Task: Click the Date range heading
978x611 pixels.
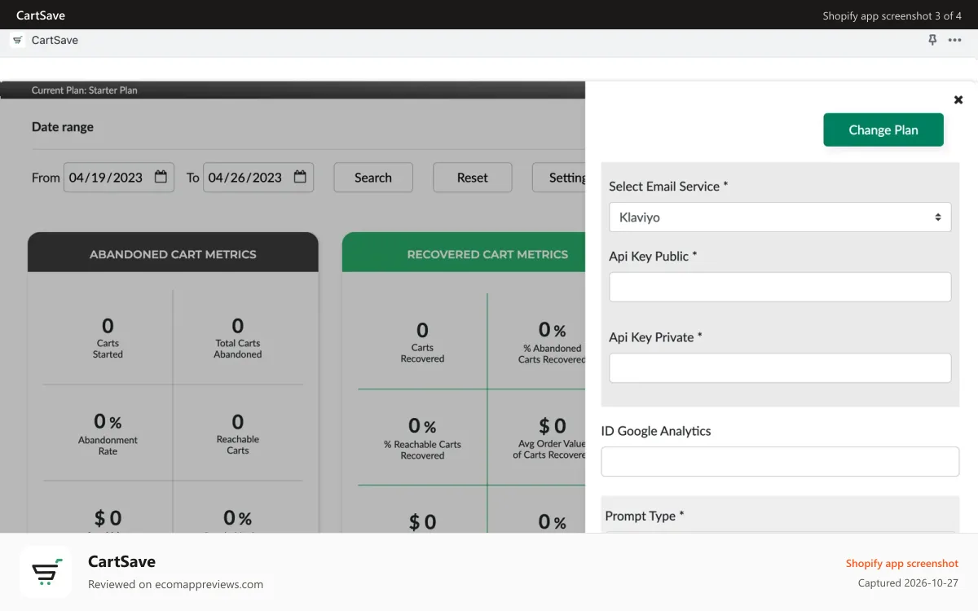Action: click(63, 127)
